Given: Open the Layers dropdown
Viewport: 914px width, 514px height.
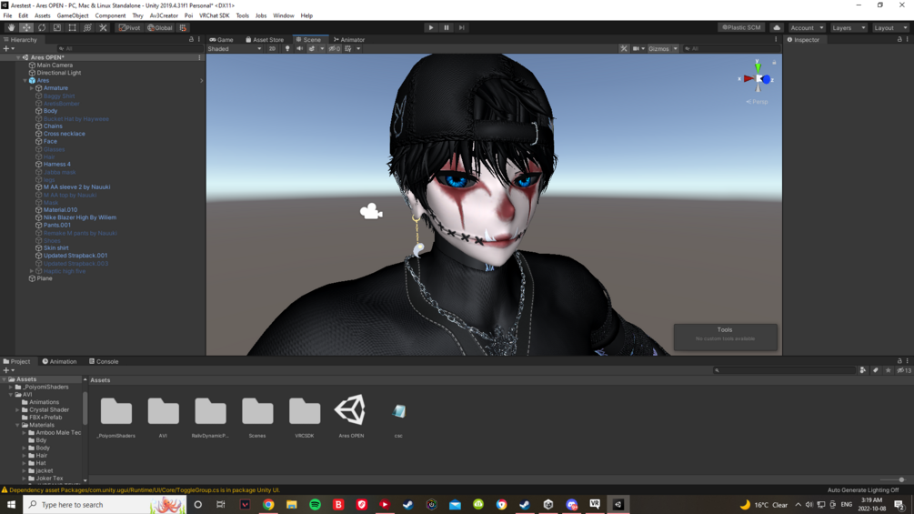Looking at the screenshot, I should 849,27.
